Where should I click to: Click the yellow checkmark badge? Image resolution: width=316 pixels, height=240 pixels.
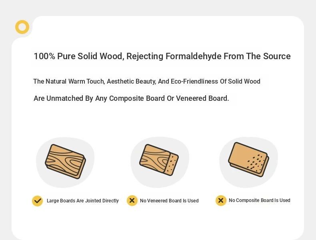click(38, 201)
